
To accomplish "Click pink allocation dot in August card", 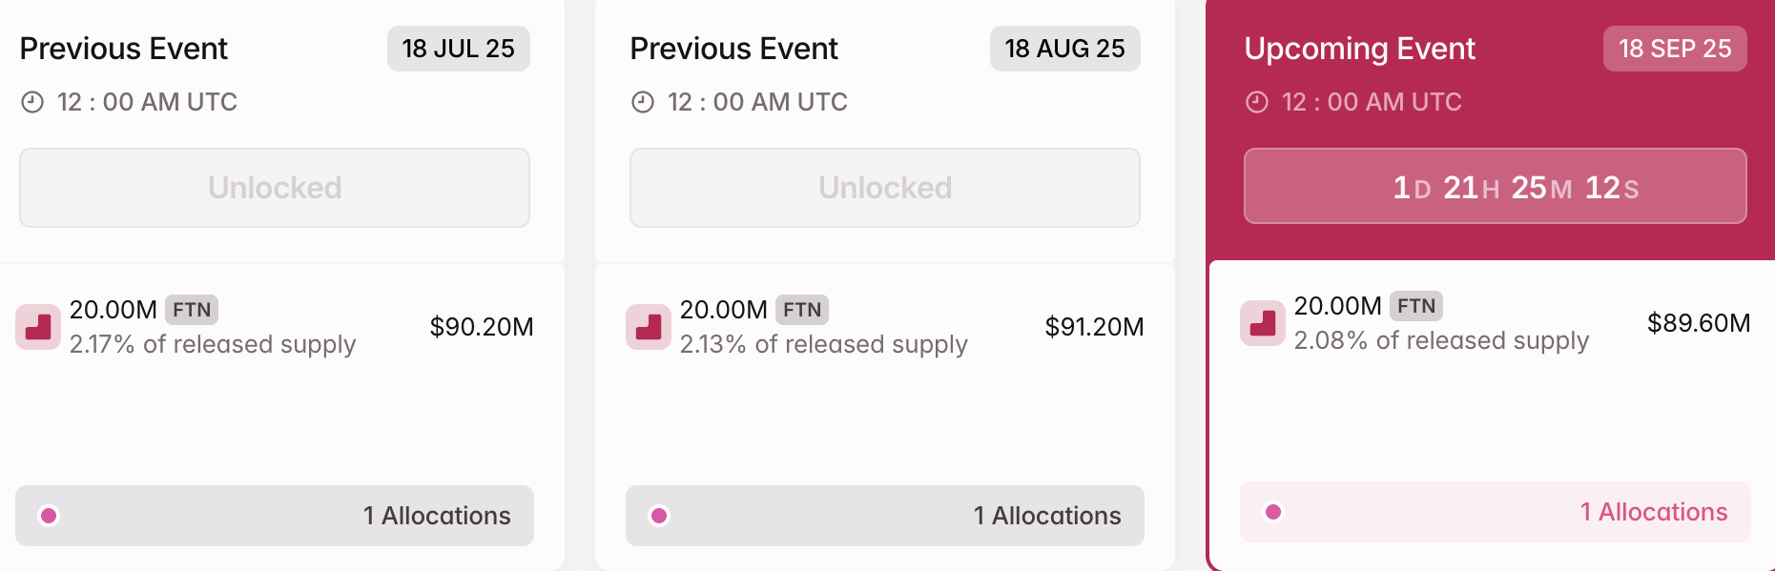I will point(659,516).
